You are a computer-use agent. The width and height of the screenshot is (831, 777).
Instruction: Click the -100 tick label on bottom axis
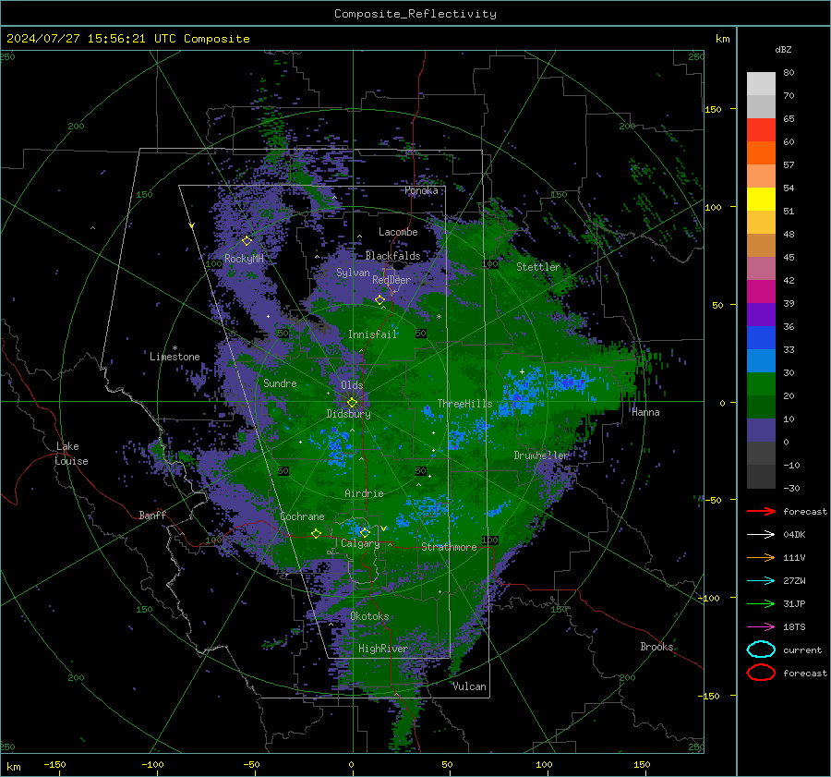[x=152, y=764]
